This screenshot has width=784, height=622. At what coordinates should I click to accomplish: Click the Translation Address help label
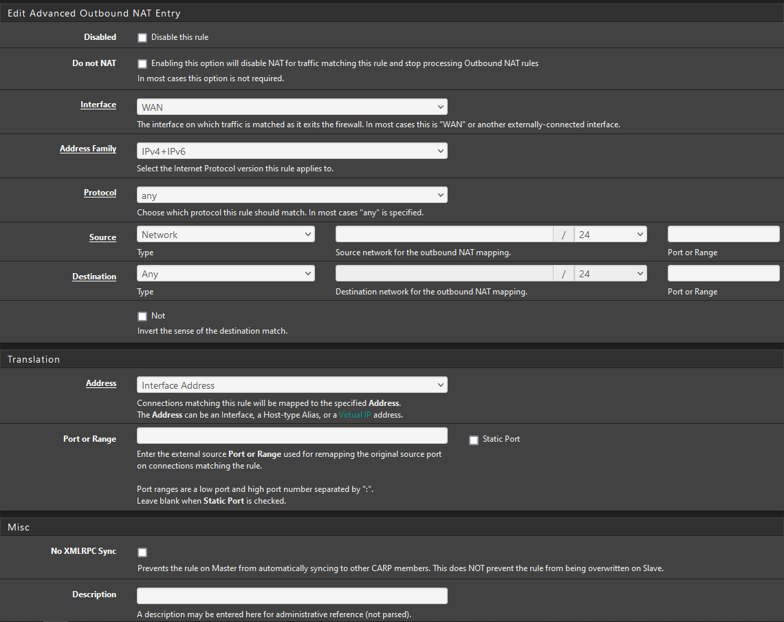point(101,383)
